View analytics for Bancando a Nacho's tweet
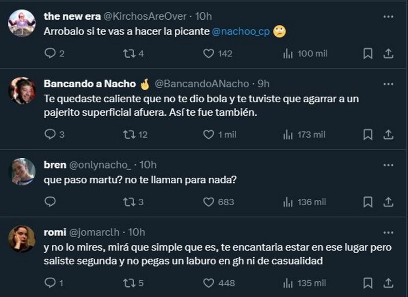 [288, 135]
